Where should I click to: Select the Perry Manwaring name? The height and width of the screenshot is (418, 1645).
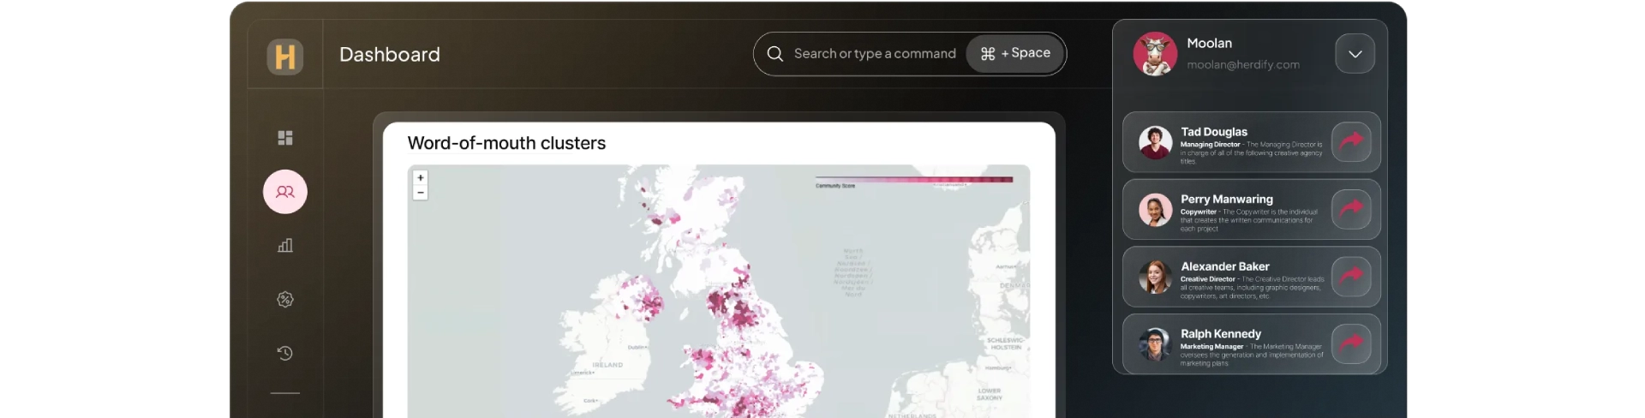click(x=1227, y=199)
